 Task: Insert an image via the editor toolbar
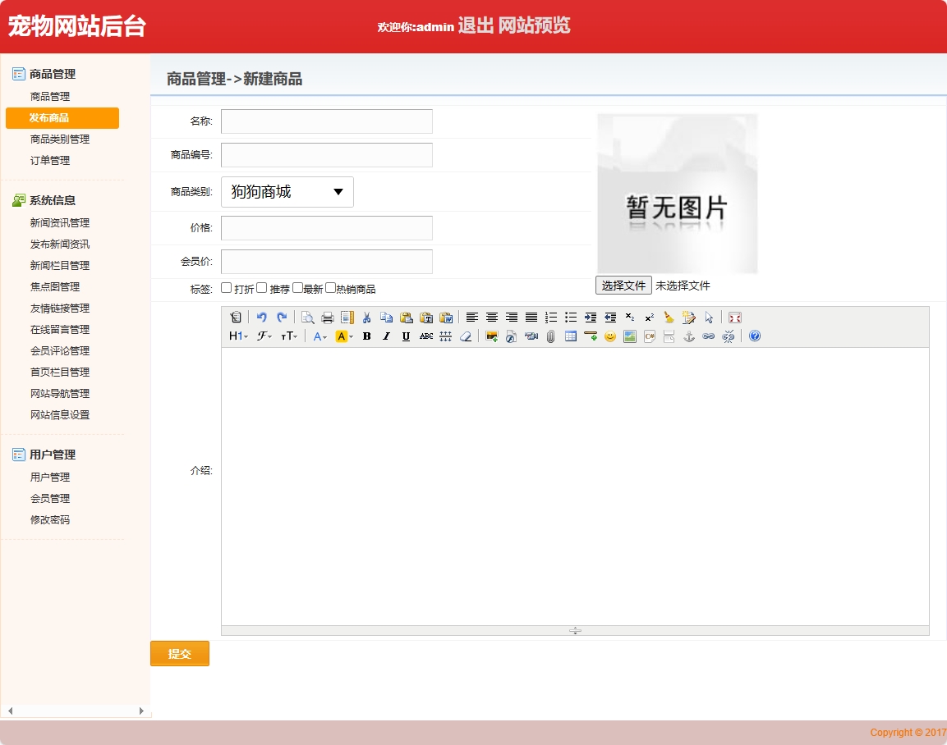(490, 336)
